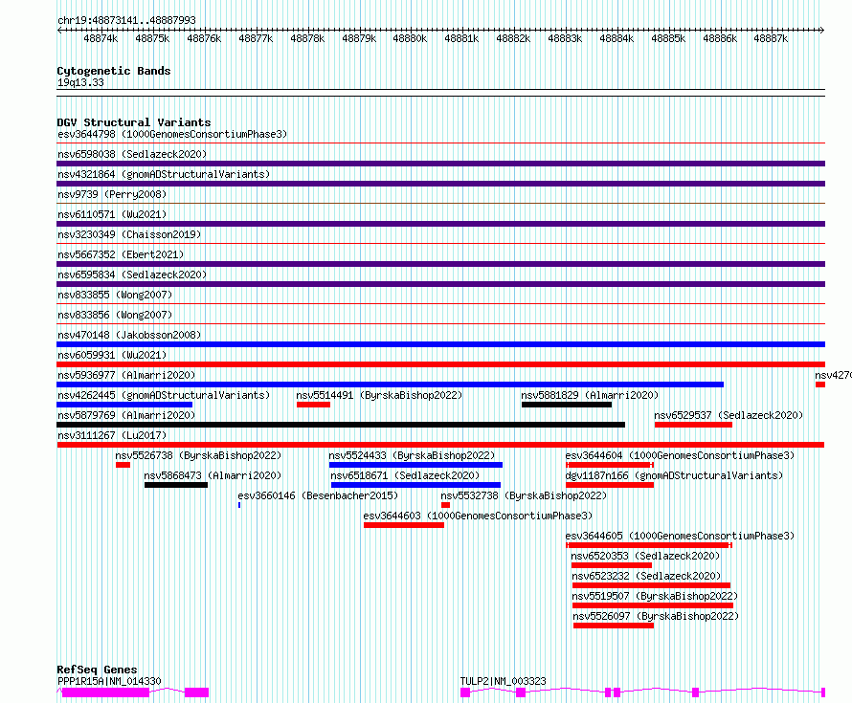Open nsv833856 Wong2007 variant
852x703 pixels.
point(115,315)
